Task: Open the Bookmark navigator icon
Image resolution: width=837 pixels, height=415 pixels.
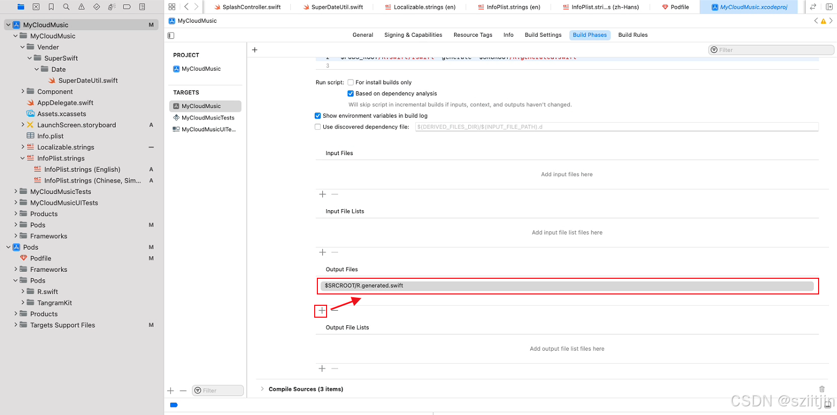Action: coord(51,7)
